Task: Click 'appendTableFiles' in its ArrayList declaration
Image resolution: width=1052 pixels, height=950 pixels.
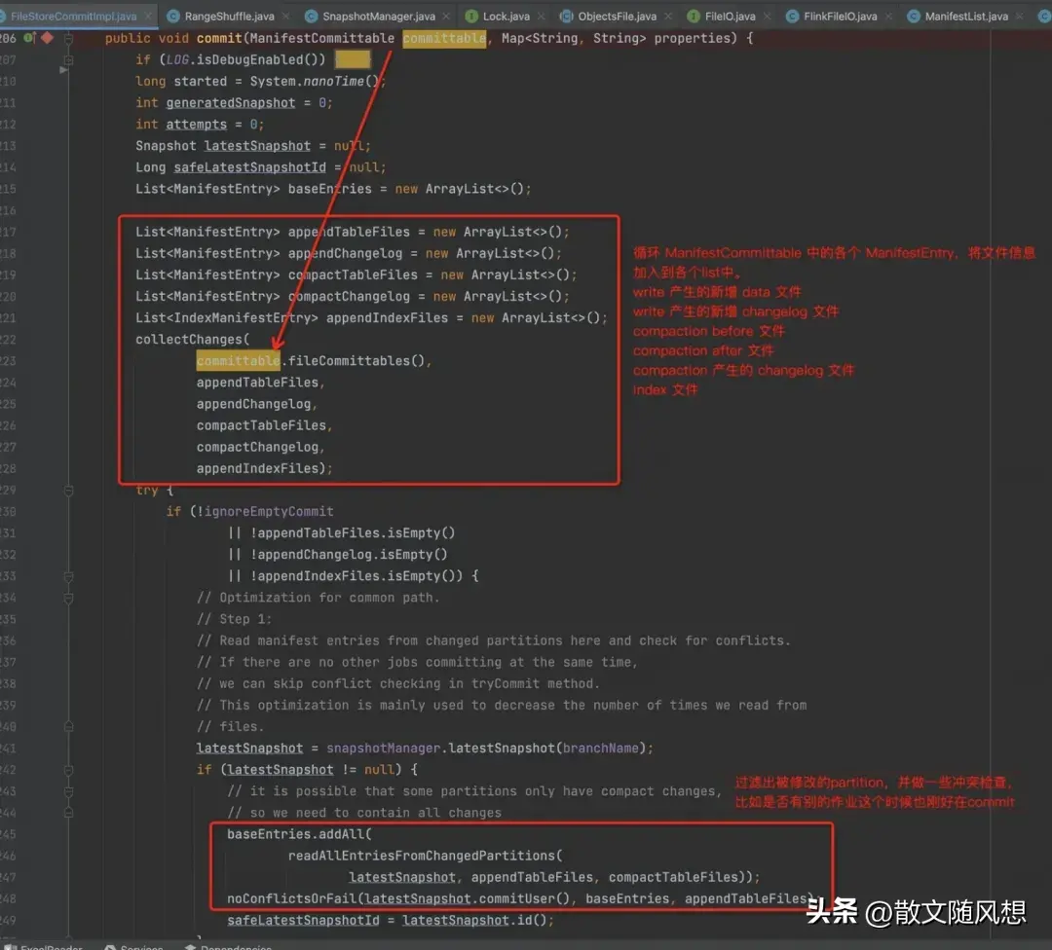Action: tap(349, 232)
